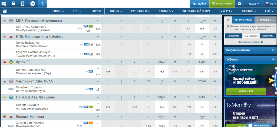Open the LIVE dropdown menu
Screen dimensions: 277x127
(77, 11)
